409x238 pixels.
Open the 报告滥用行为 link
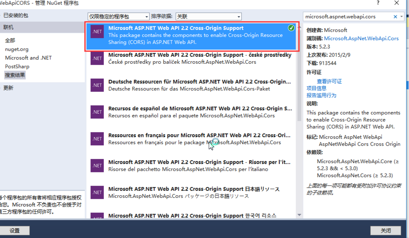pos(321,95)
